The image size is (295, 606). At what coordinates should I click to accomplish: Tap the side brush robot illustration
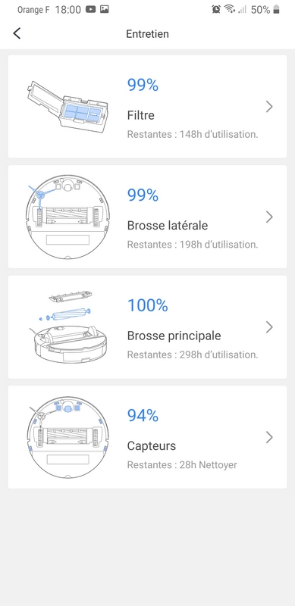click(67, 217)
